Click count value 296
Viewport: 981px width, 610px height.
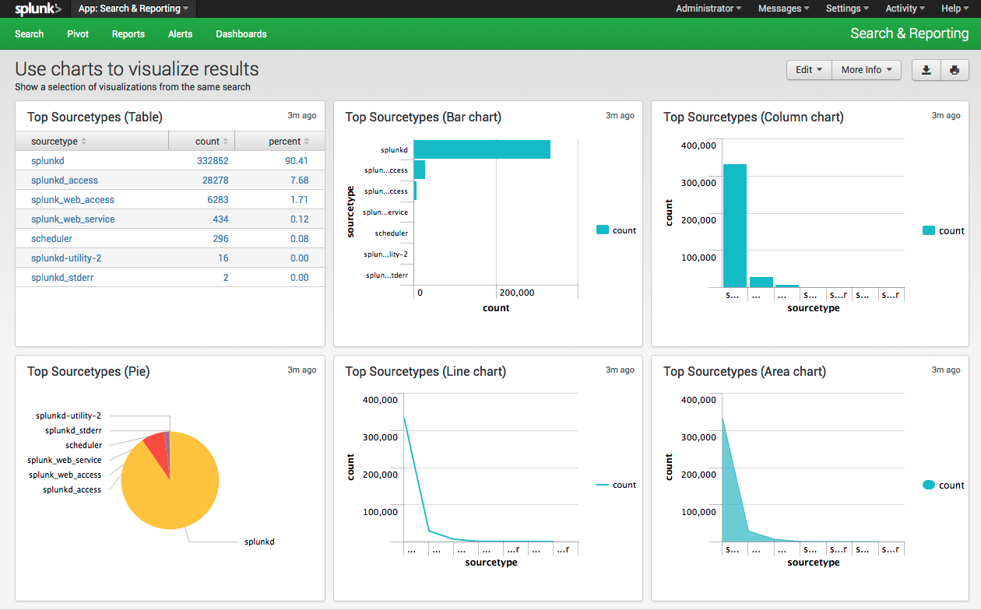click(x=220, y=239)
